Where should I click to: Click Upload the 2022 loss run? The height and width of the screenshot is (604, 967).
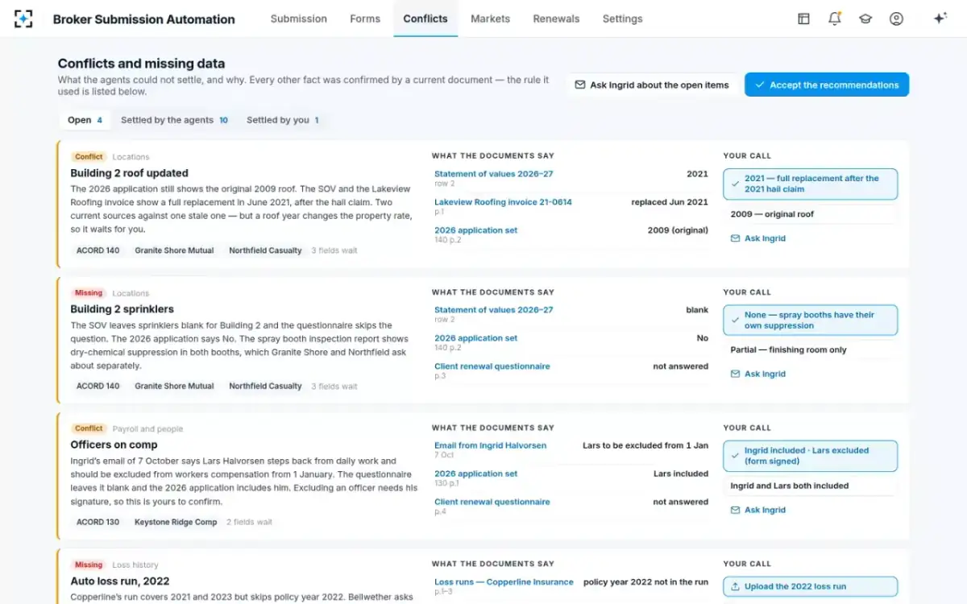pyautogui.click(x=810, y=586)
